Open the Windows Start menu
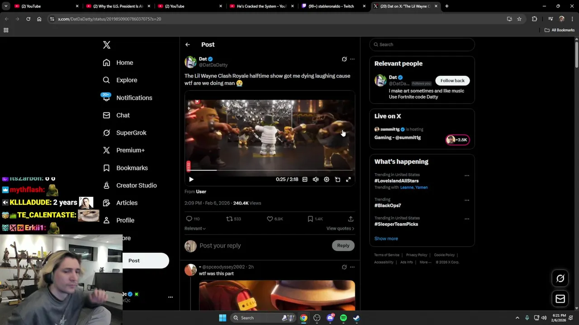This screenshot has width=579, height=325. 223,318
